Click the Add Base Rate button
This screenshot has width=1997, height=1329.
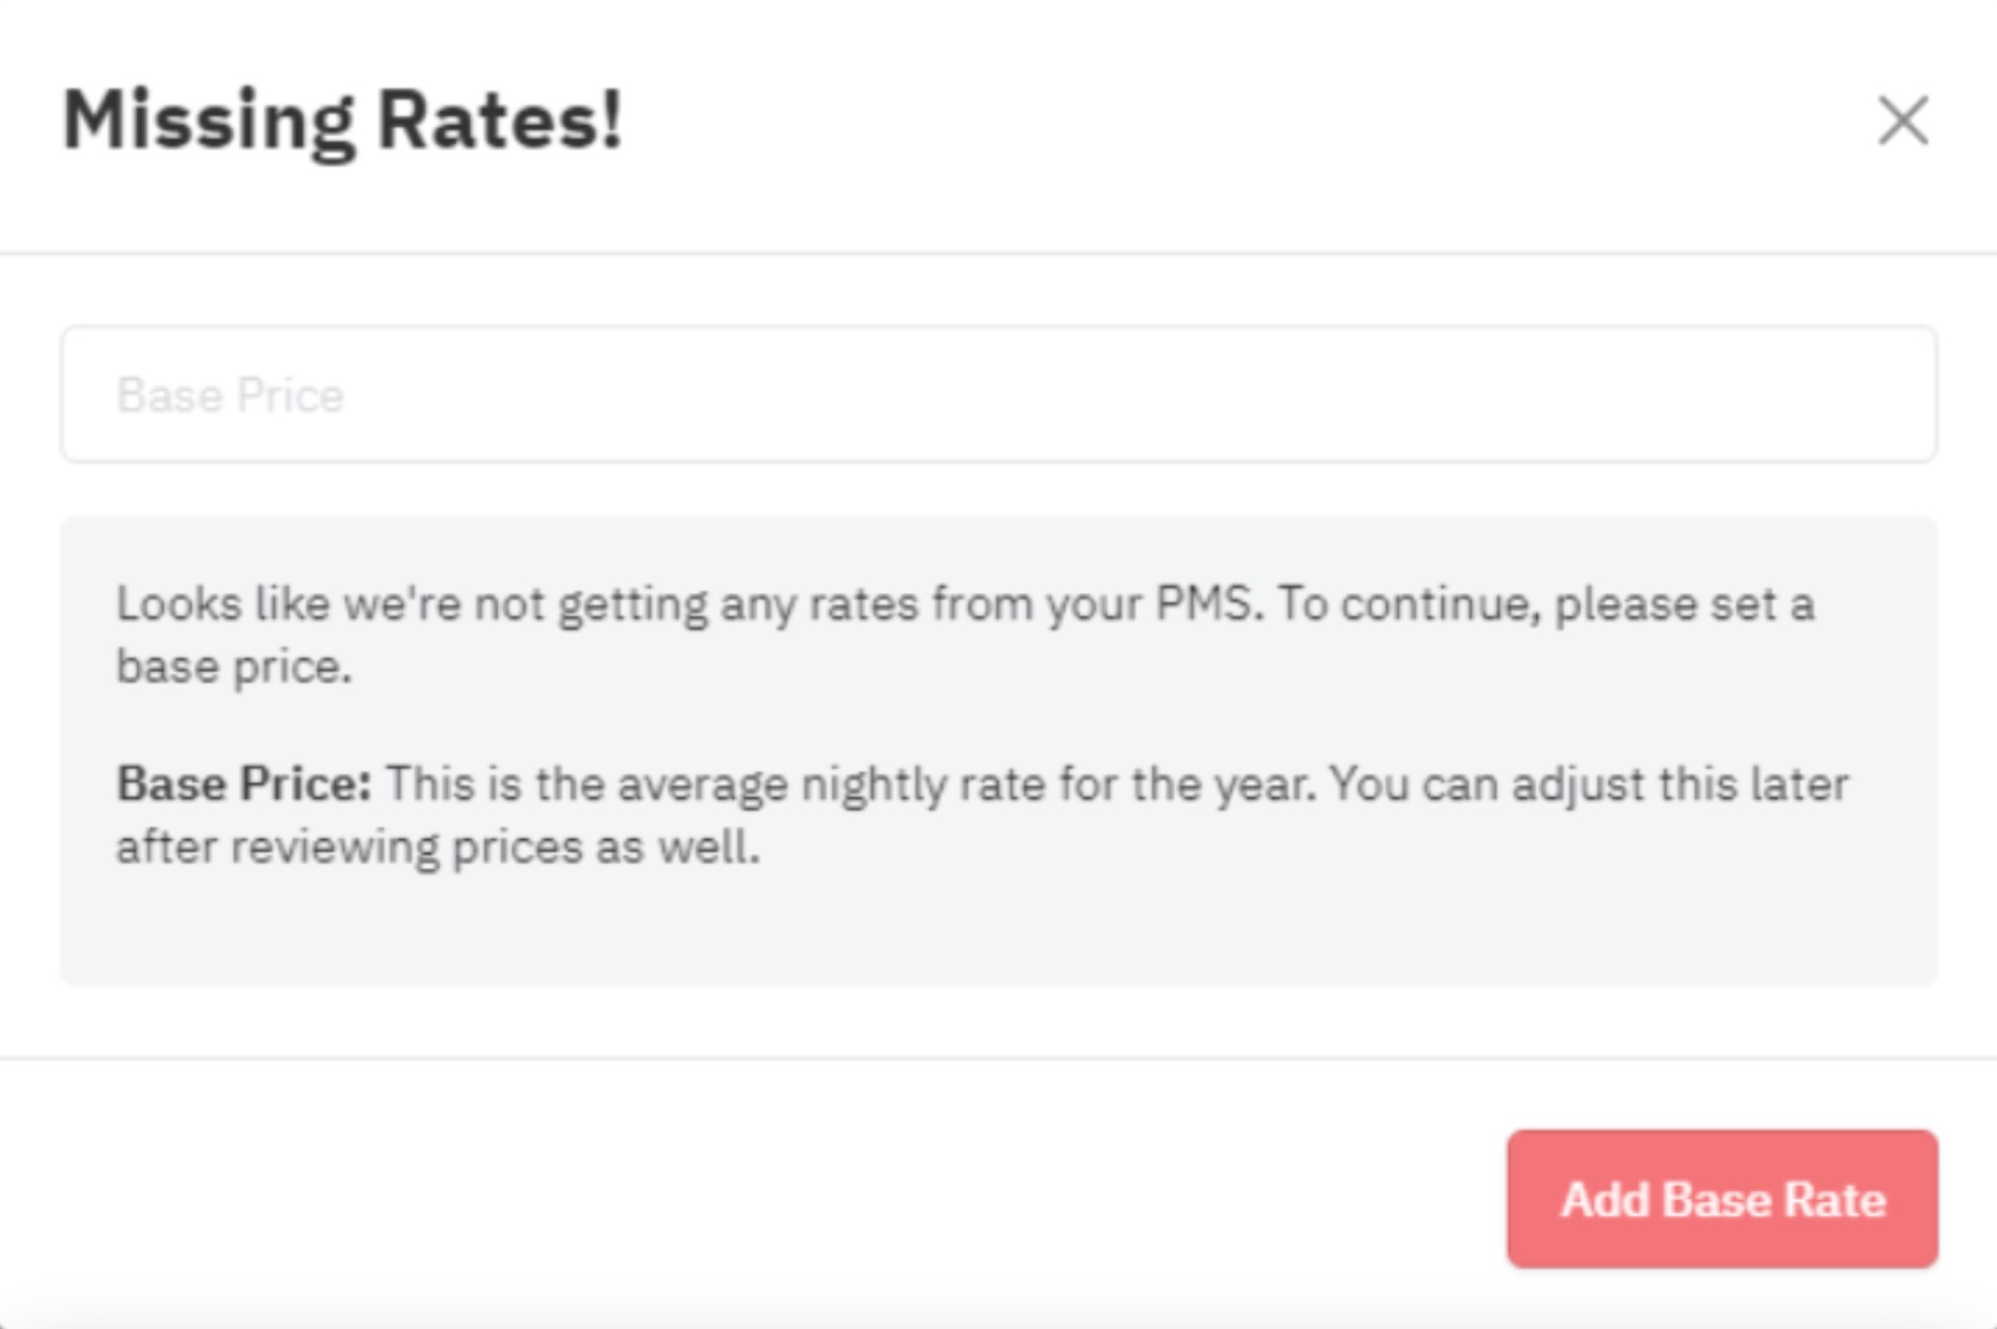[x=1722, y=1198]
